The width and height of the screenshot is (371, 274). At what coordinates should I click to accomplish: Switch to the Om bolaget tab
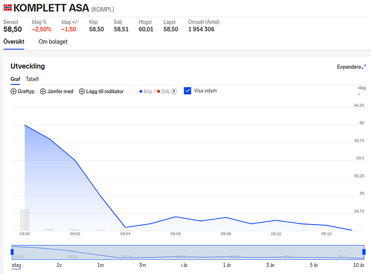pos(53,42)
